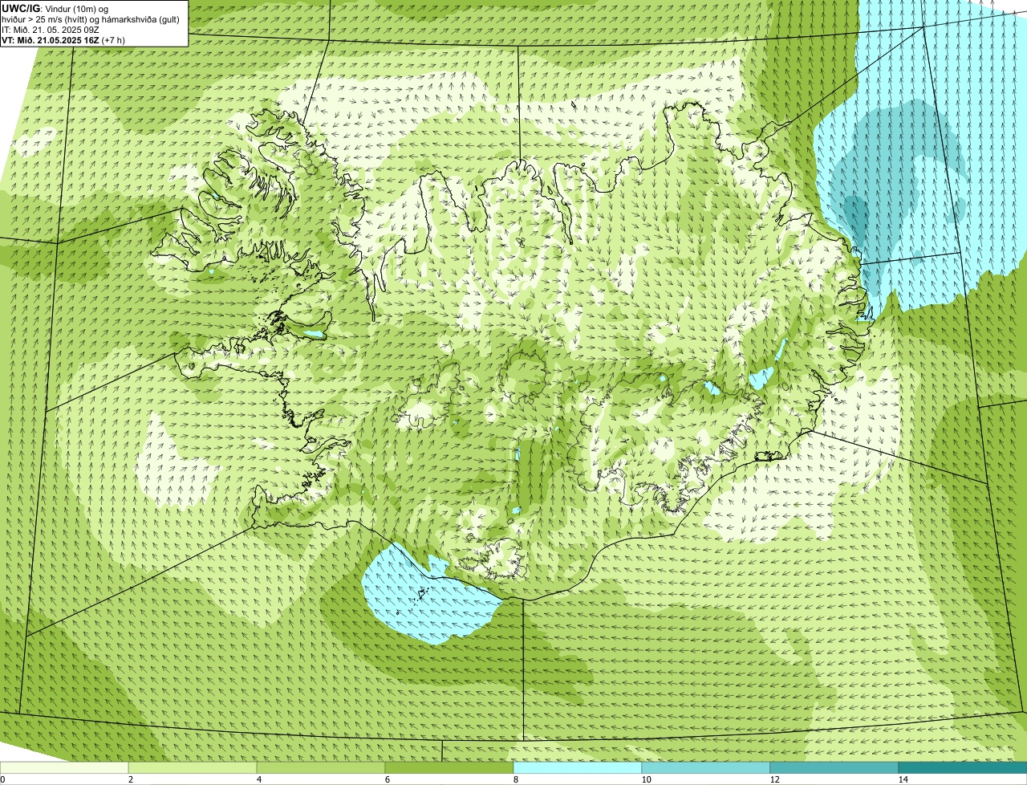Click the legend label '12'
The height and width of the screenshot is (785, 1027).
click(x=774, y=779)
